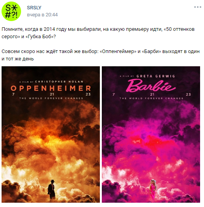Click Oppenheimer poster tagline The World Forever Changes
204x207 pixels.
click(51, 98)
